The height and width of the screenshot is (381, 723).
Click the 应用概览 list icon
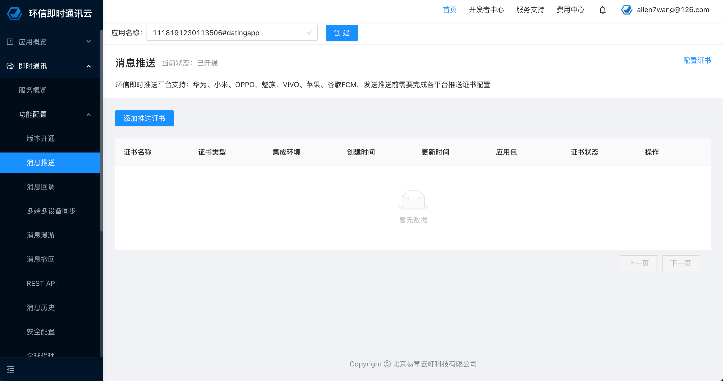10,42
